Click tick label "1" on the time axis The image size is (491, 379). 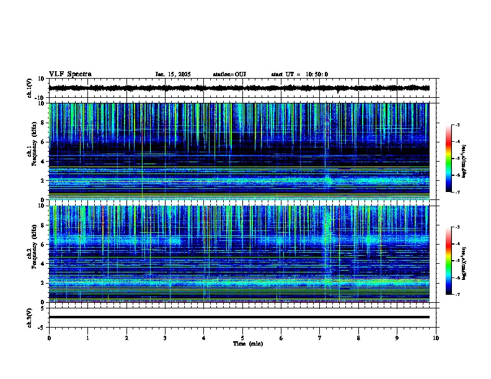[87, 338]
